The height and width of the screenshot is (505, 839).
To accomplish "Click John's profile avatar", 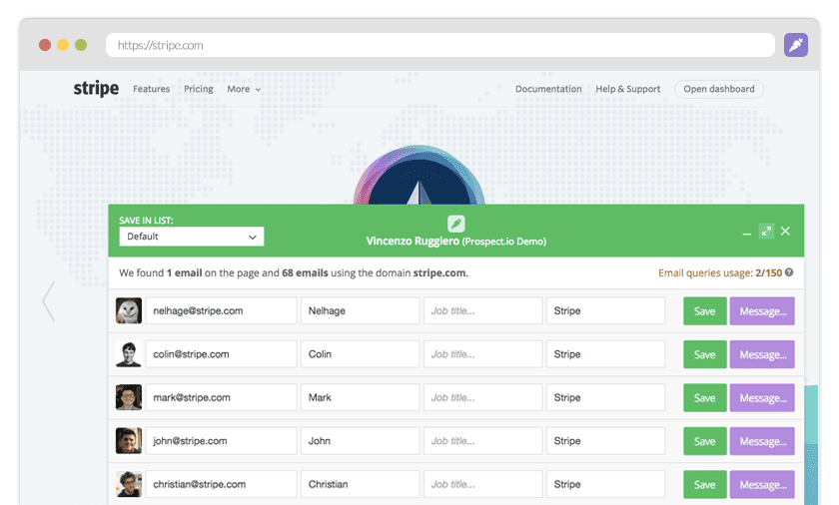I will [x=129, y=441].
